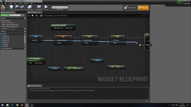The height and width of the screenshot is (107, 191).
Task: Click the Player Index value box
Action: pos(62,28)
